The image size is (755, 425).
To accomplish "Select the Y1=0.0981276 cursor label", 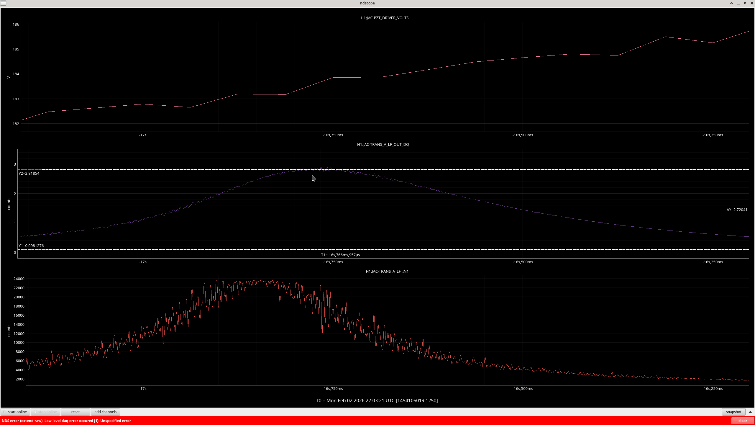I will pyautogui.click(x=31, y=246).
